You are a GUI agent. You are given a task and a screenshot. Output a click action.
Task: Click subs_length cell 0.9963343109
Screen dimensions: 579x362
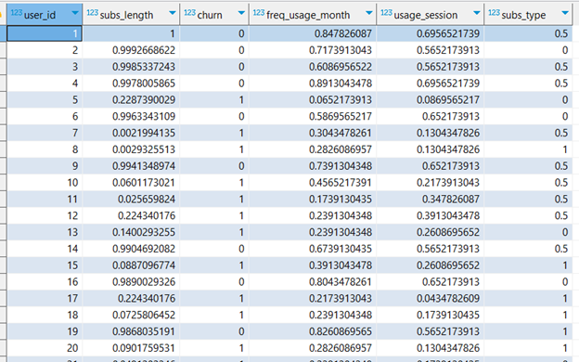(x=131, y=116)
